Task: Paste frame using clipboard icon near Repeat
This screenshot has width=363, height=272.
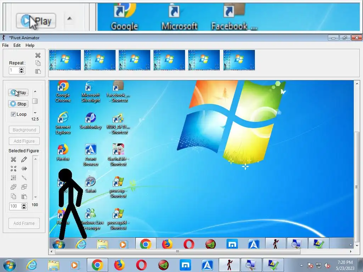Action: pyautogui.click(x=38, y=71)
